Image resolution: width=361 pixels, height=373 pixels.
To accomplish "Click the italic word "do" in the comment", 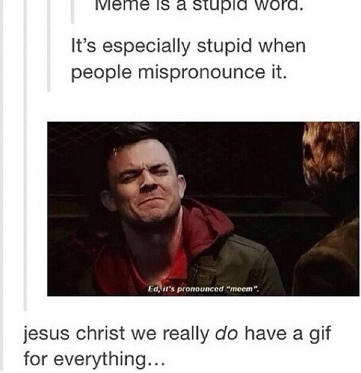I will coord(226,333).
